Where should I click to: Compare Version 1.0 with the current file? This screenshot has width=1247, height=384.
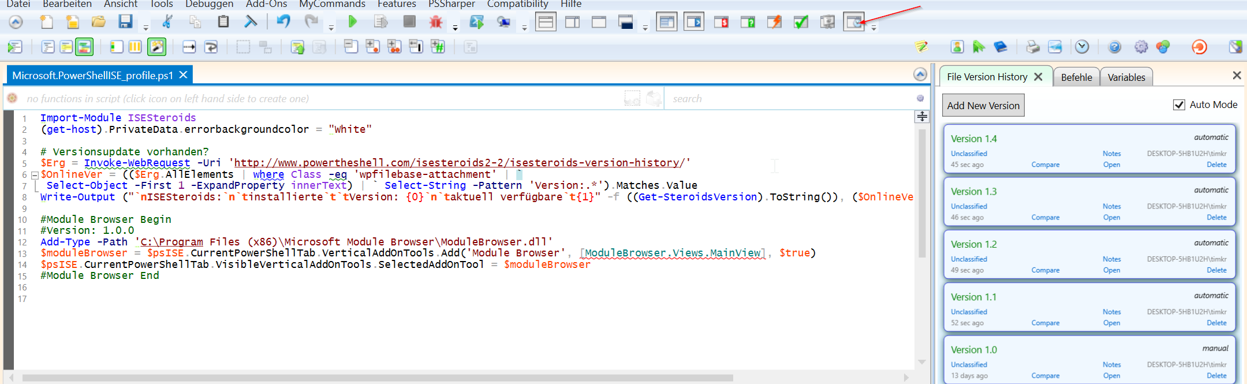click(1046, 376)
